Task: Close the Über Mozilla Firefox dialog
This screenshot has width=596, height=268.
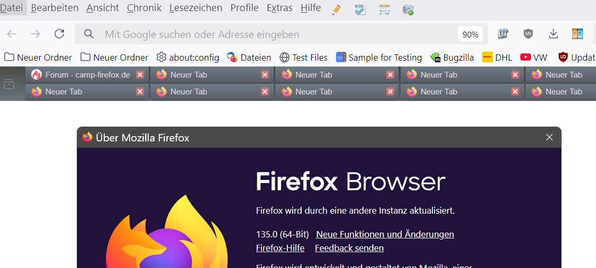Action: click(549, 137)
